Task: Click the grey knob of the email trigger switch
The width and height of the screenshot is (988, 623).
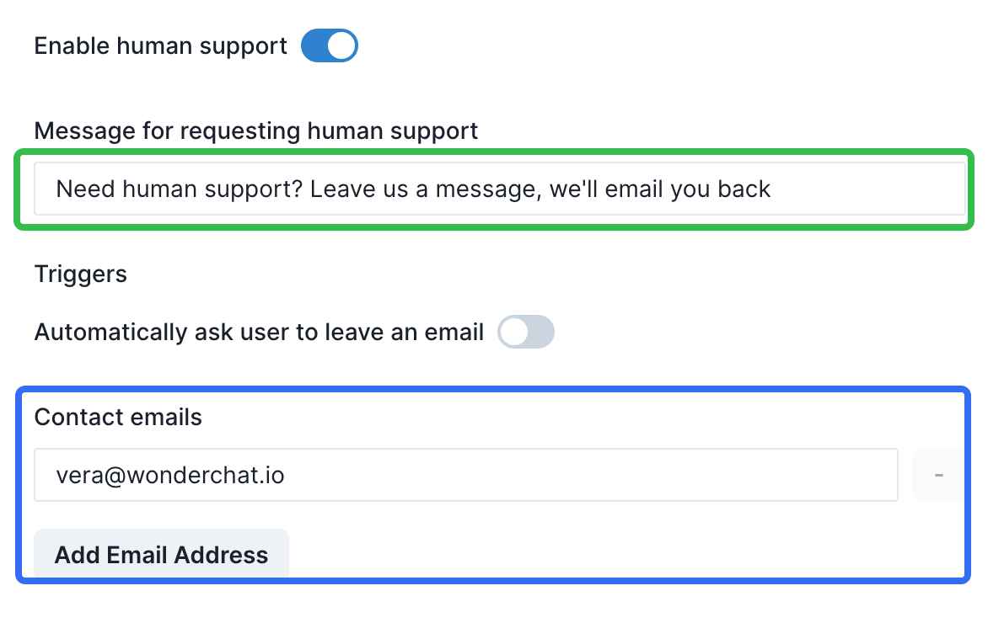Action: click(x=513, y=333)
